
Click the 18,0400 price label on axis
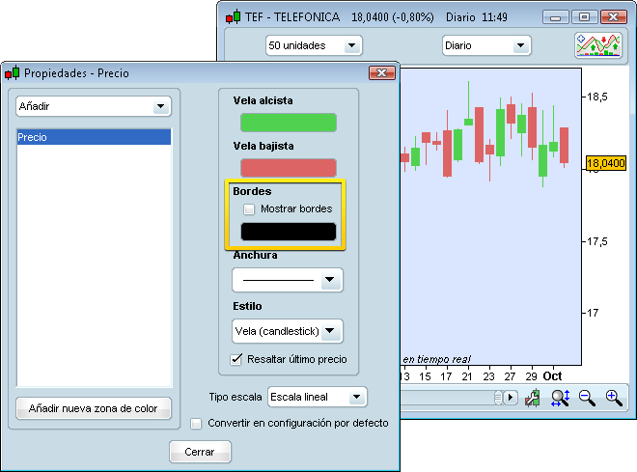click(606, 163)
